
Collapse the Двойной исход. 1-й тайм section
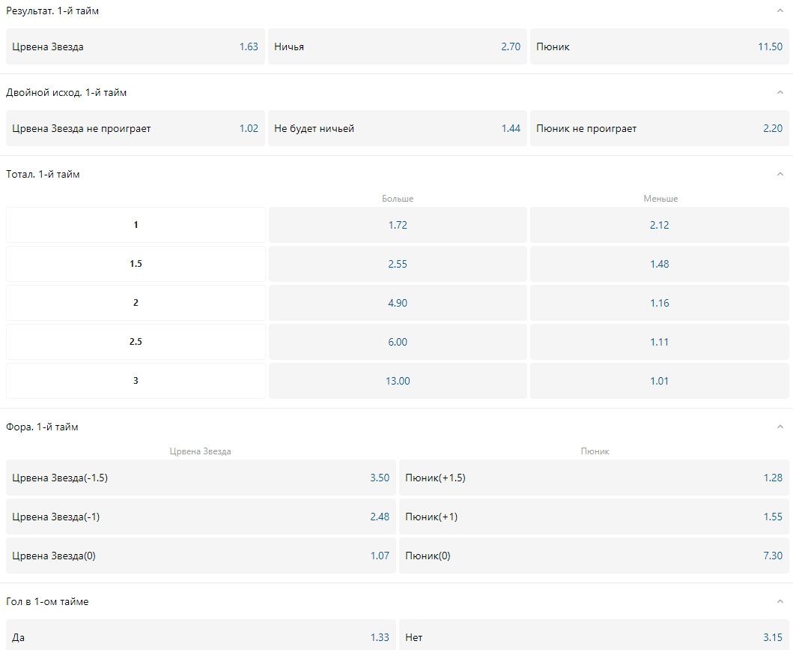780,93
